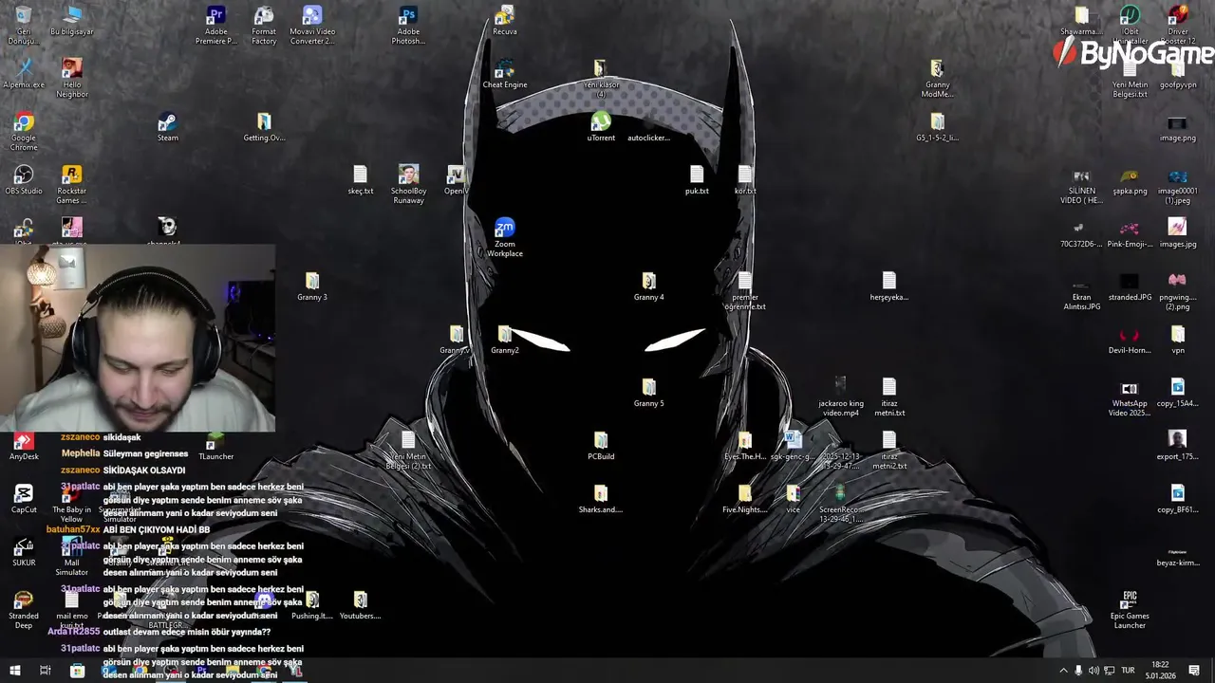Screen dimensions: 1215x683
Task: Select image.png file icon
Action: pos(1178,127)
